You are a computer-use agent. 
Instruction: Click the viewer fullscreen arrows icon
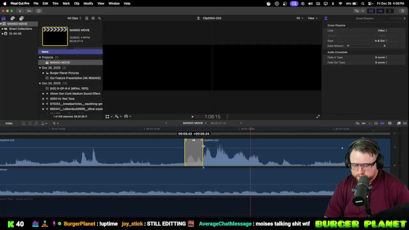point(318,117)
